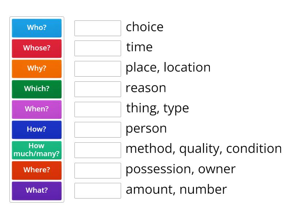This screenshot has width=292, height=219.
Task: Click the violet What? tile
Action: click(x=37, y=191)
